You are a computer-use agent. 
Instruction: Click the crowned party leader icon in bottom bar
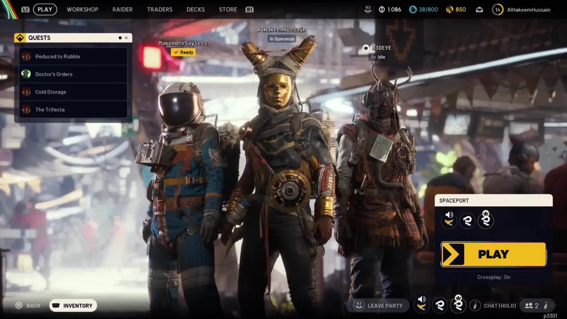[x=458, y=304]
